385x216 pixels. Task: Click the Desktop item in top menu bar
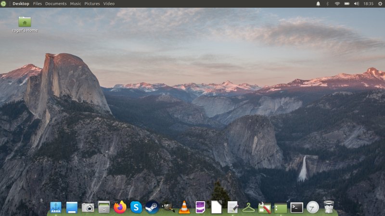pos(21,4)
